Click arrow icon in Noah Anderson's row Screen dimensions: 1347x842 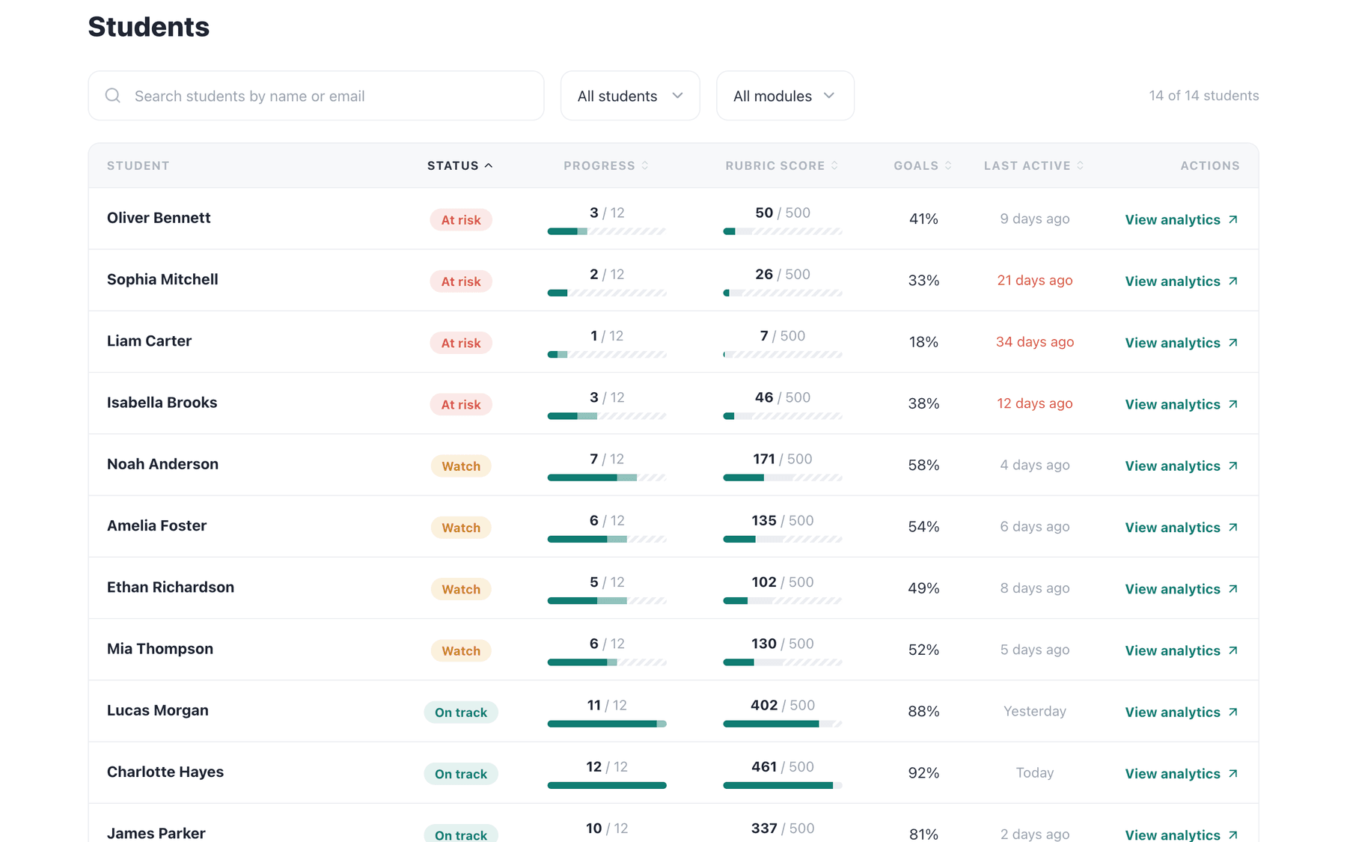coord(1233,466)
